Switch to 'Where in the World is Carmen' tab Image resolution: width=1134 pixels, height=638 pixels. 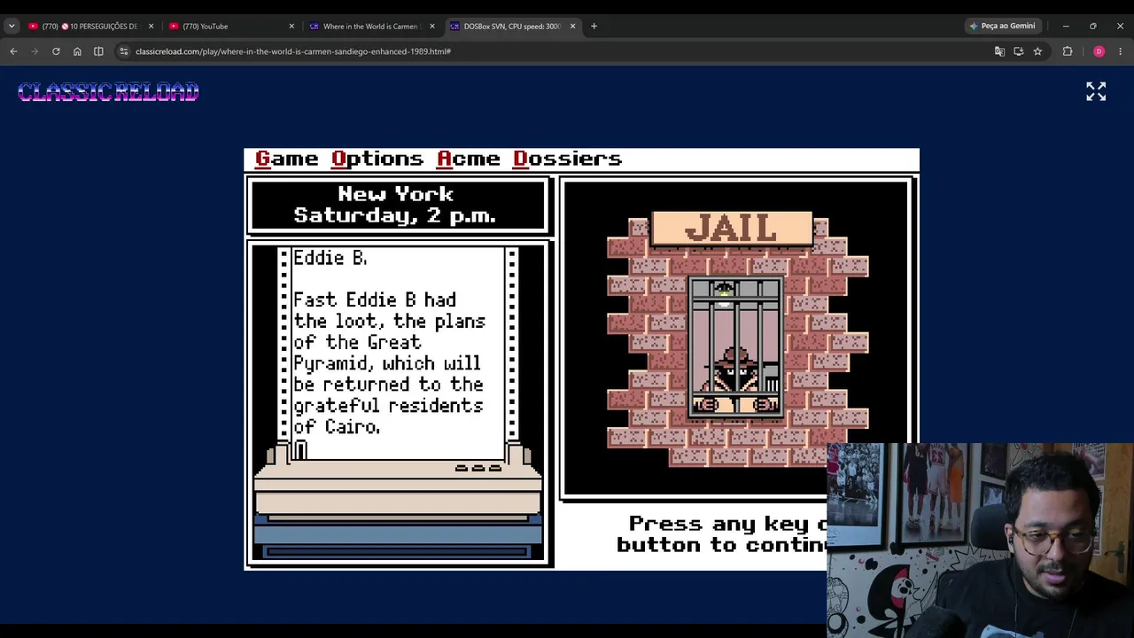(372, 27)
